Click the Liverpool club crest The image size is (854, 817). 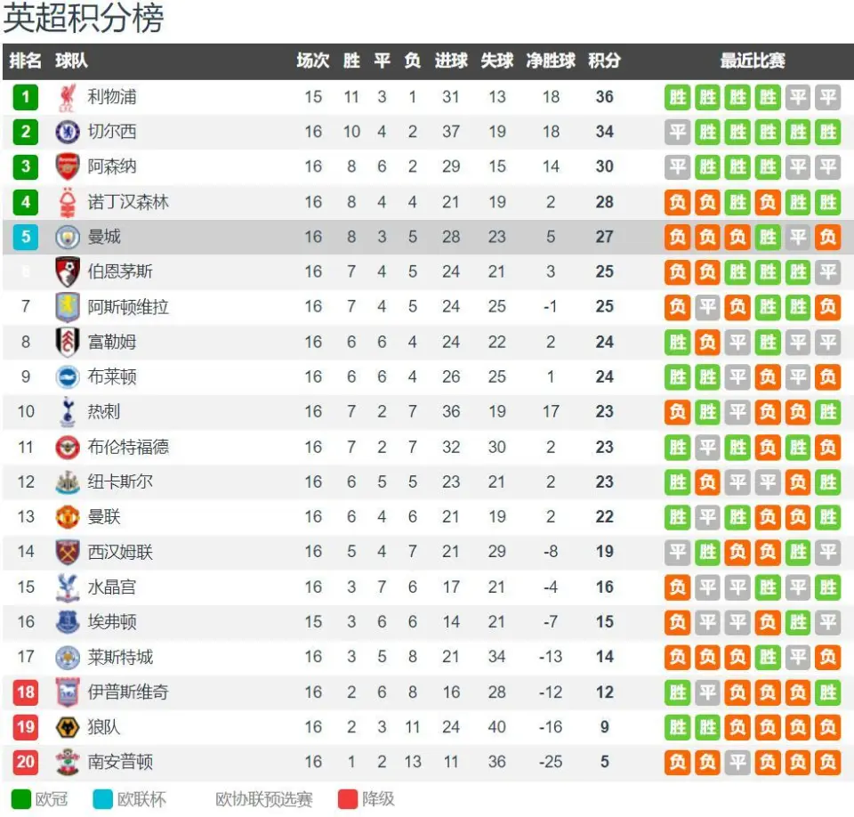[68, 98]
